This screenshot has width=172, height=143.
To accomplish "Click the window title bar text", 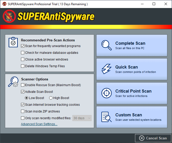I will click(x=48, y=4).
